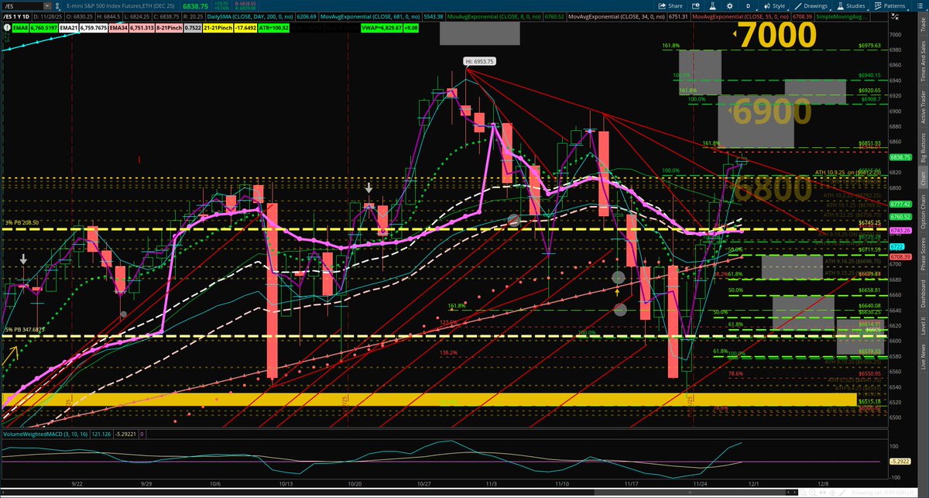
Task: Click the 8-21Pinch label
Action: (x=168, y=27)
